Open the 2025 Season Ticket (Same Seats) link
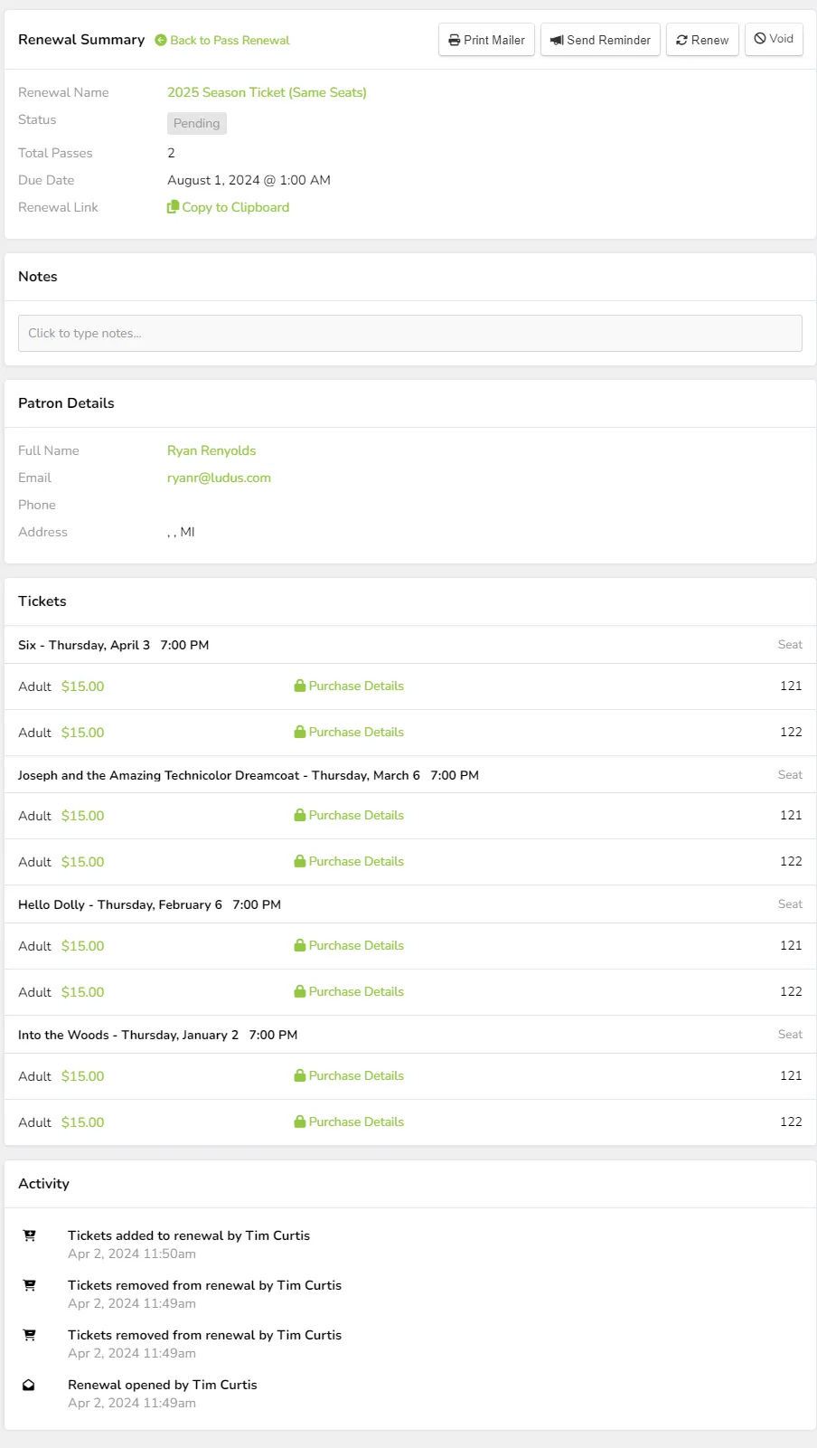 (x=267, y=92)
